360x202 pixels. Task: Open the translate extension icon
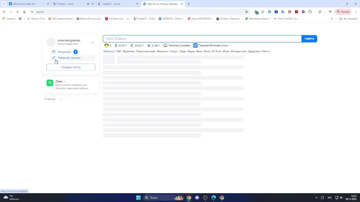(x=283, y=12)
